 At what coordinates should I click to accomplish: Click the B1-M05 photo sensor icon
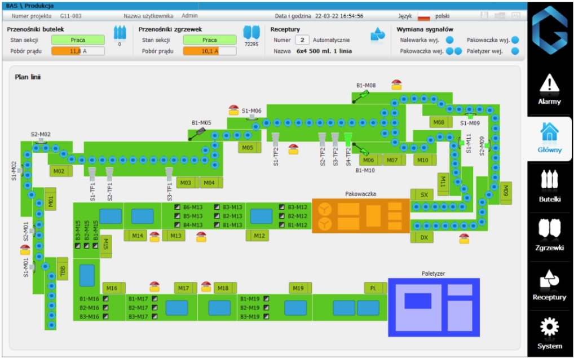[x=198, y=134]
